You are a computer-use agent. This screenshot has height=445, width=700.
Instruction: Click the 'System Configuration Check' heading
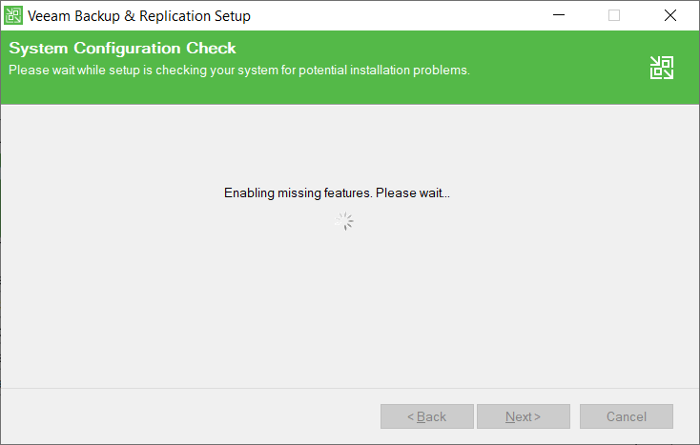[122, 49]
